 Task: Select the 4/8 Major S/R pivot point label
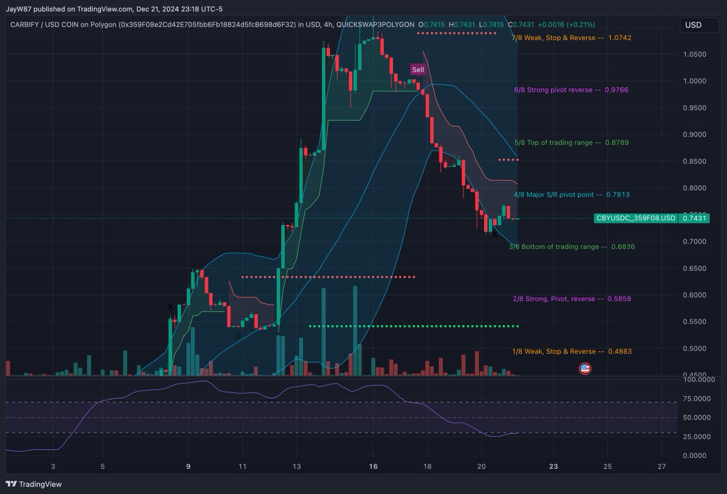click(571, 195)
